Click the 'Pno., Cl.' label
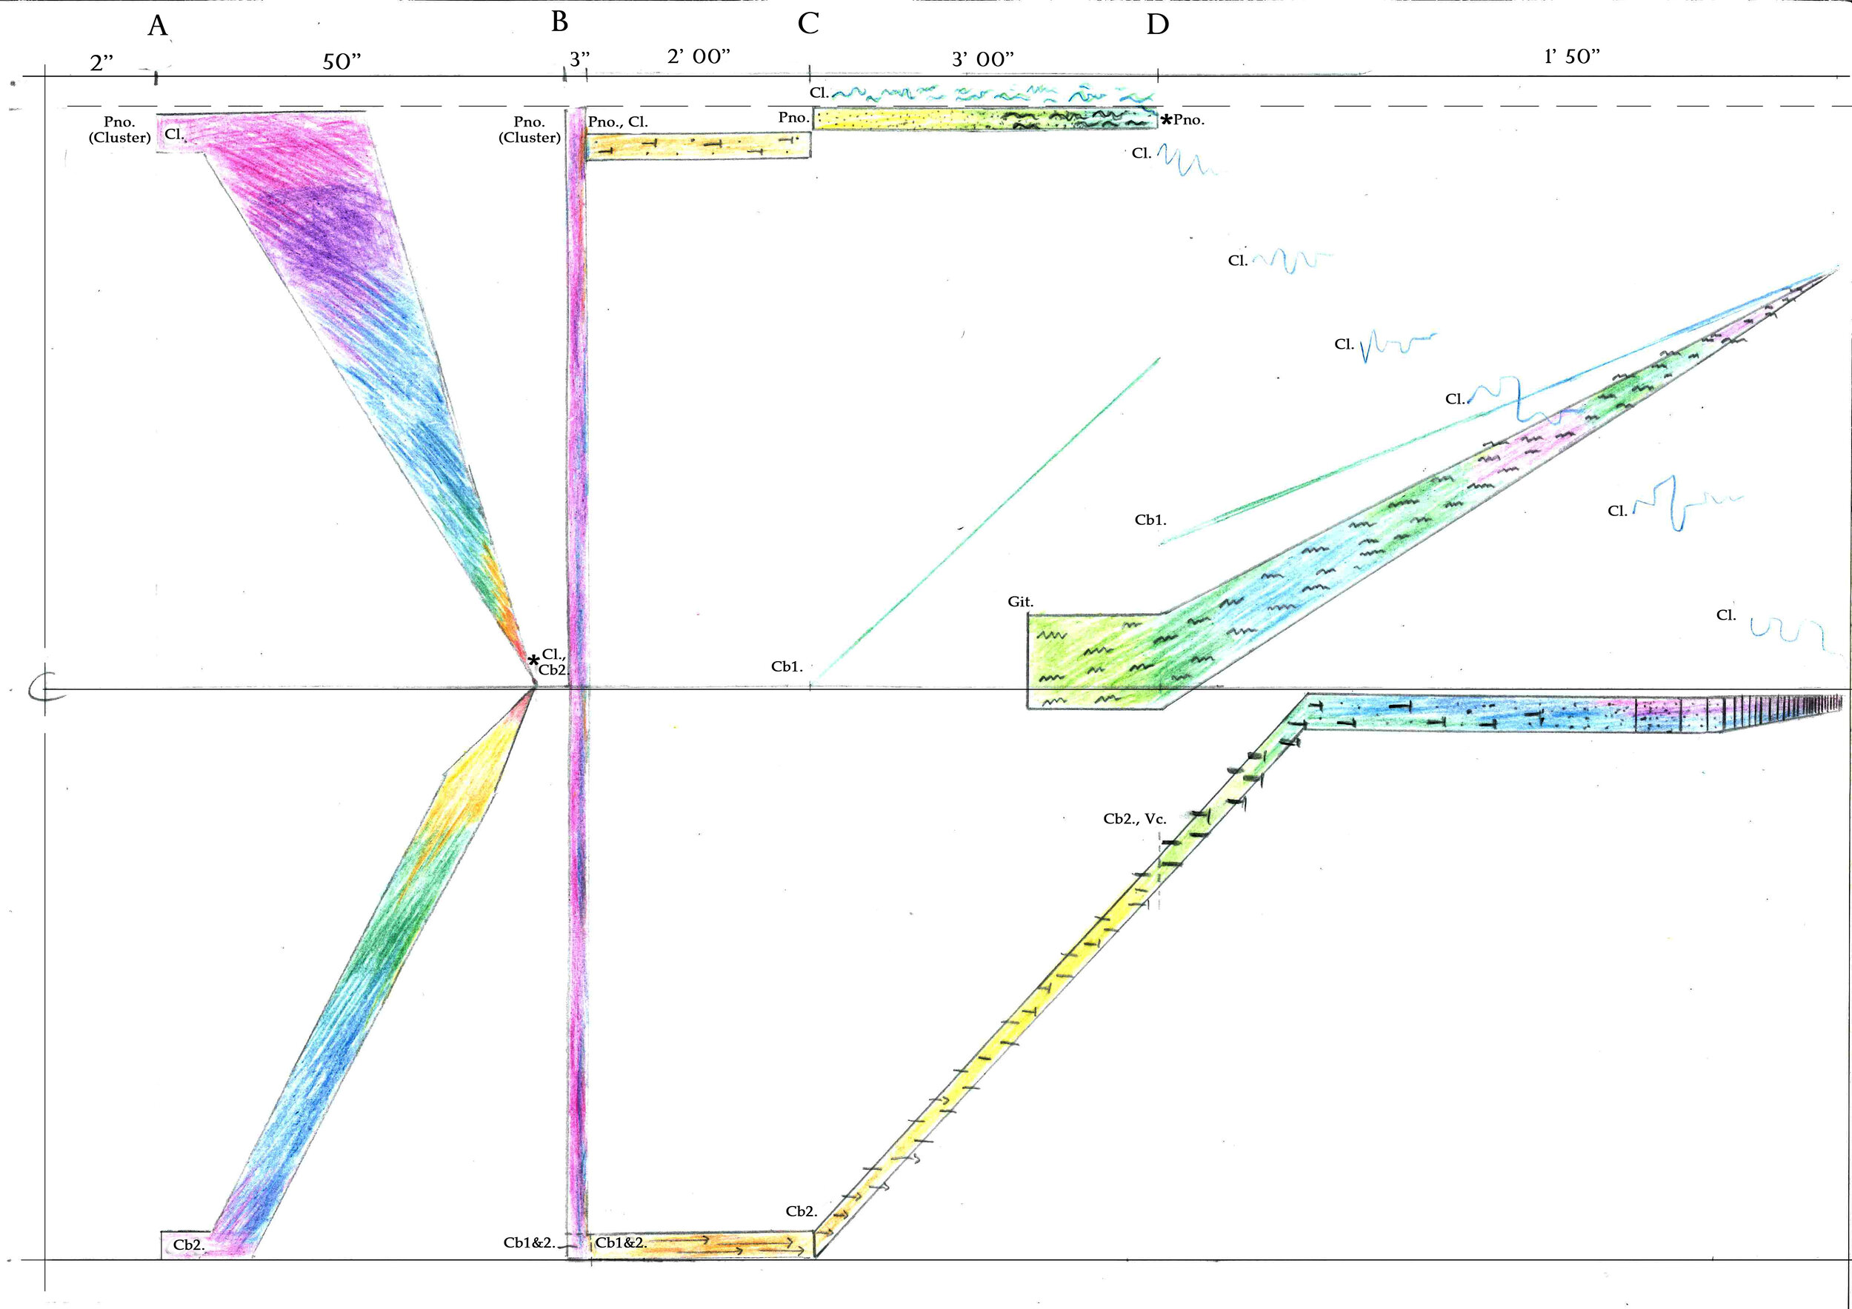This screenshot has width=1852, height=1309. tap(618, 122)
